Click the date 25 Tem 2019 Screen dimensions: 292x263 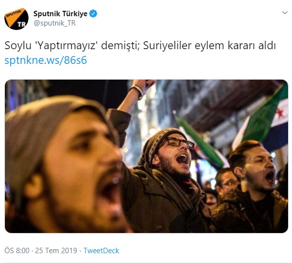56,251
